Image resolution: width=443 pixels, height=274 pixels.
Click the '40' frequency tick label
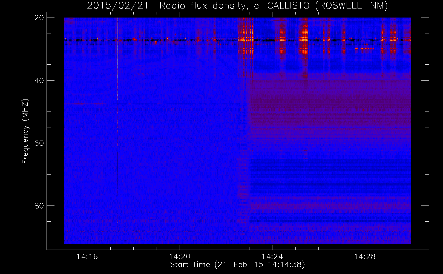(x=39, y=81)
